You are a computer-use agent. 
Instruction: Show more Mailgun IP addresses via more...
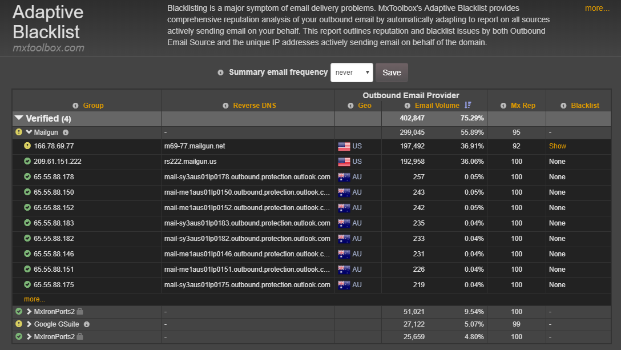coord(34,299)
